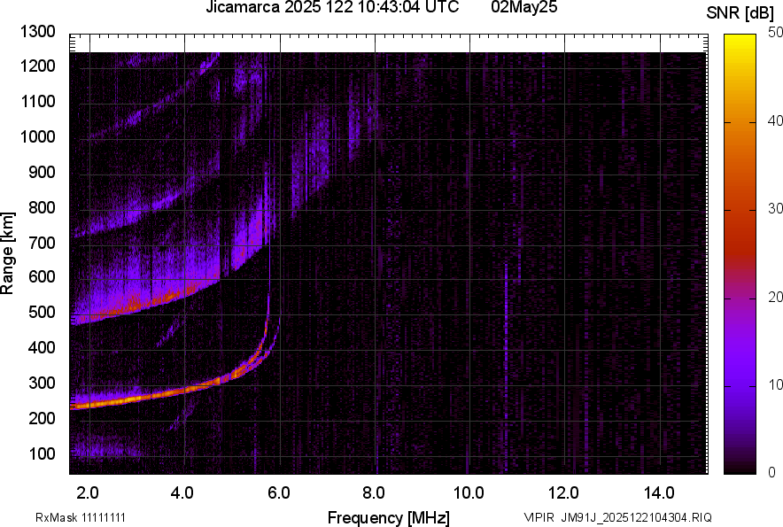Image resolution: width=783 pixels, height=527 pixels.
Task: Click the range tick label 700
Action: pos(42,243)
